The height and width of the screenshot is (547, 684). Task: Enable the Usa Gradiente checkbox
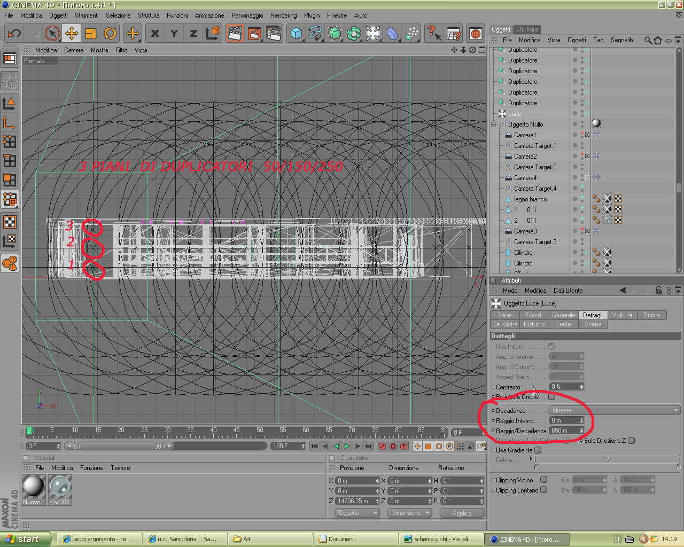coord(538,450)
